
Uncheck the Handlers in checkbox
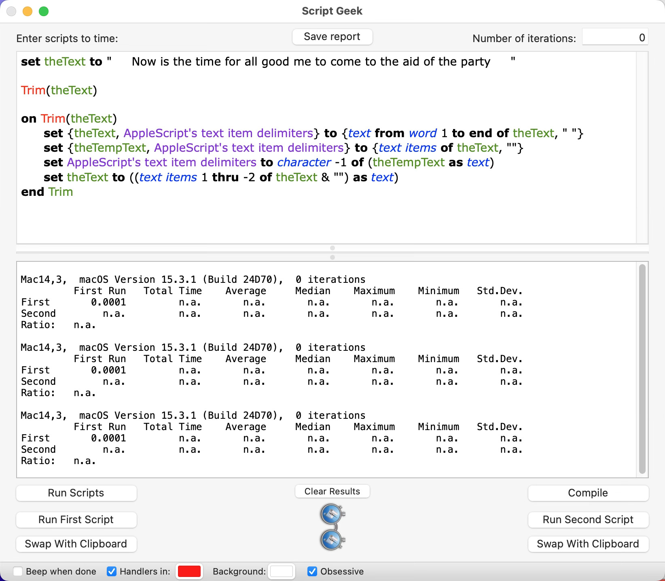click(112, 571)
